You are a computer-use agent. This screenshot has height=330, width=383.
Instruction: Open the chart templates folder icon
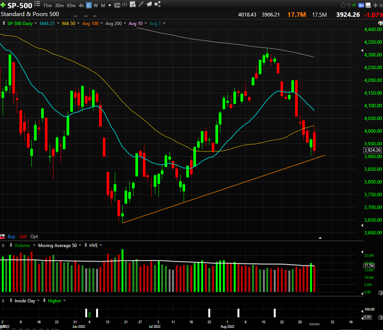(149, 4)
